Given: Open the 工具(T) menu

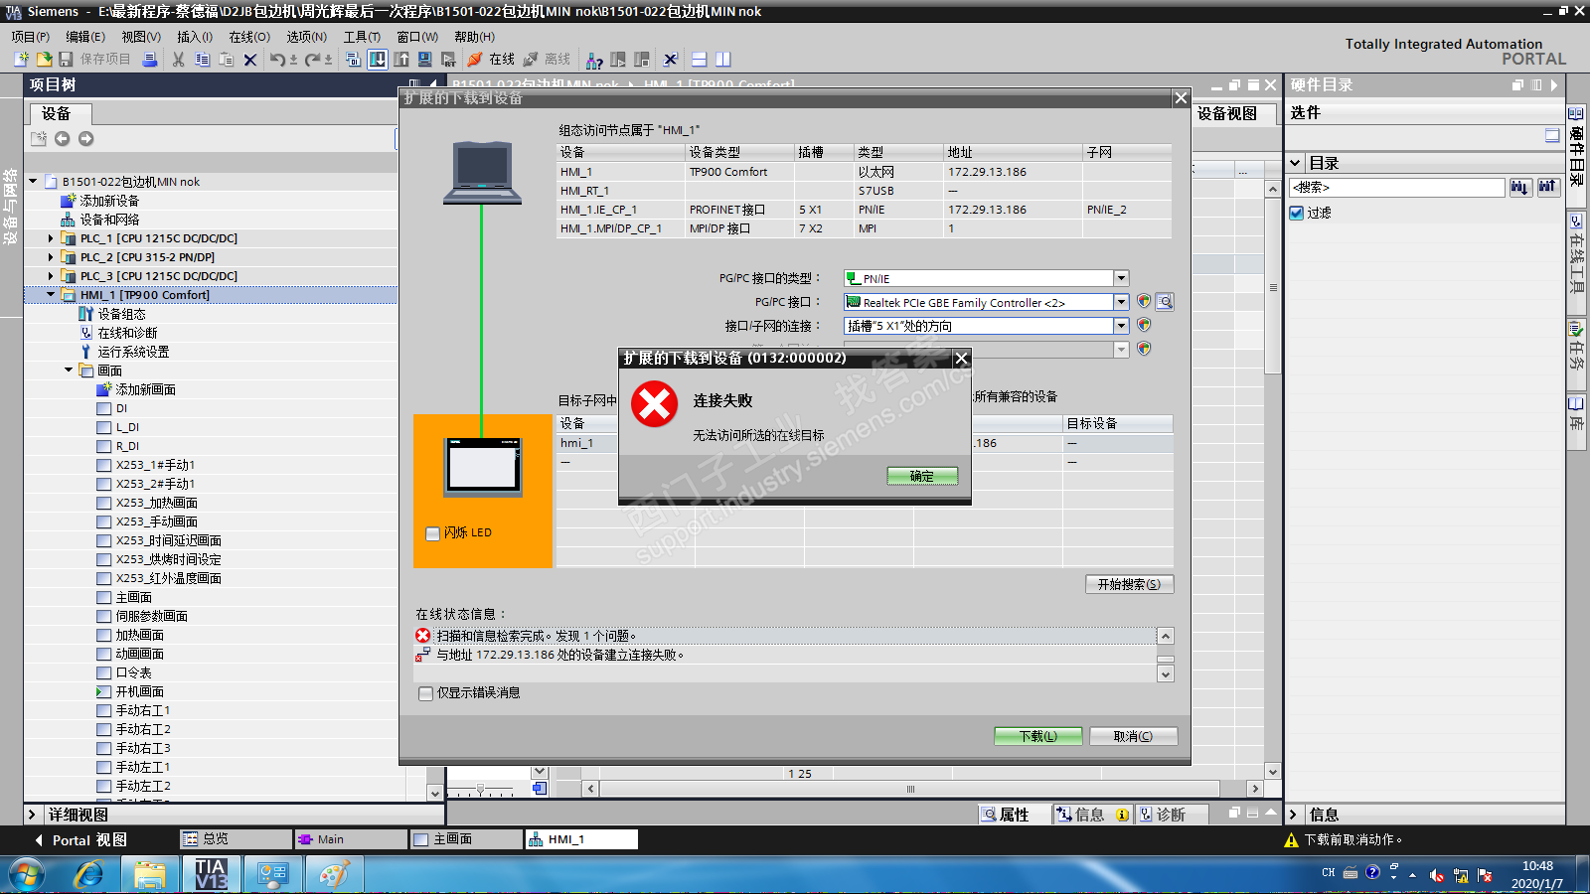Looking at the screenshot, I should pos(362,37).
